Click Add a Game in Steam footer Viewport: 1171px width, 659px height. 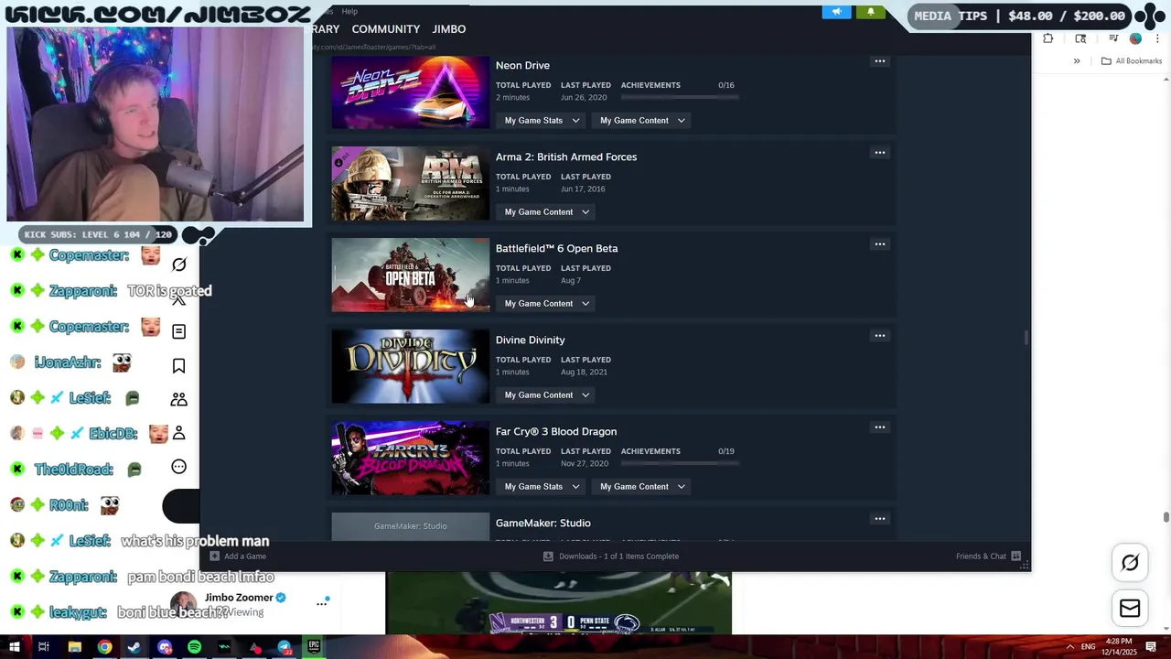[x=238, y=556]
